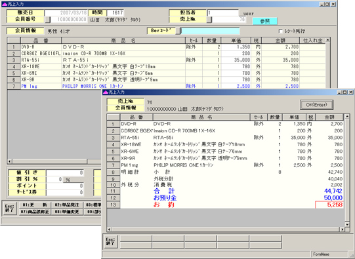Click the front window scrollbar up arrow

(347, 116)
